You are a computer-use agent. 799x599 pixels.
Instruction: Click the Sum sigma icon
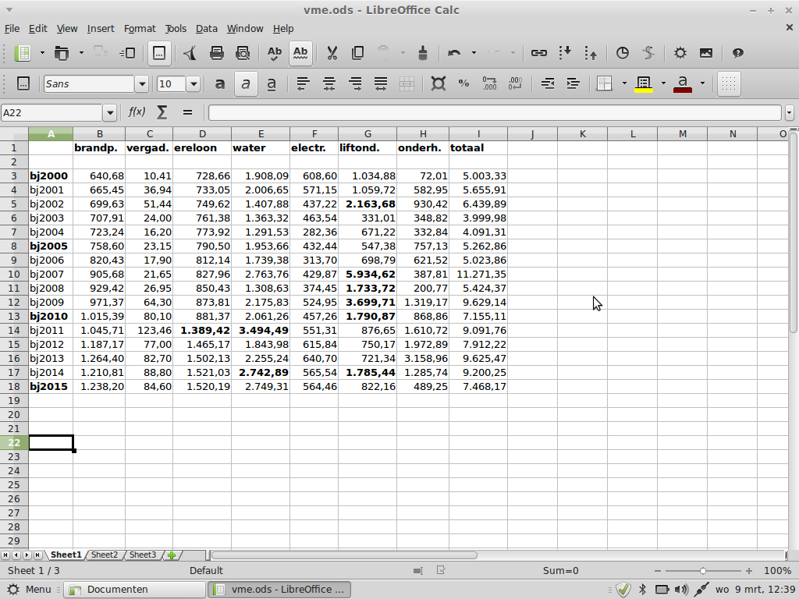(162, 112)
